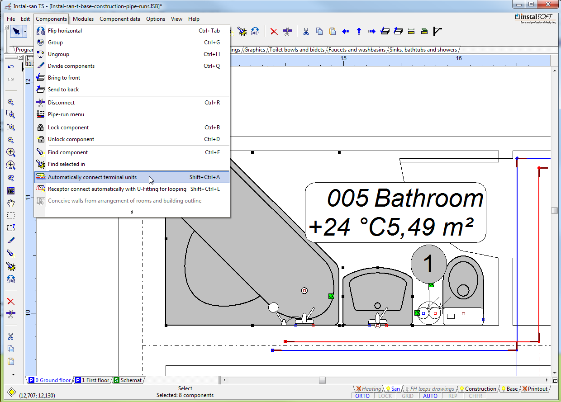Select Find selected in menu entry
This screenshot has height=402, width=561.
[x=132, y=164]
